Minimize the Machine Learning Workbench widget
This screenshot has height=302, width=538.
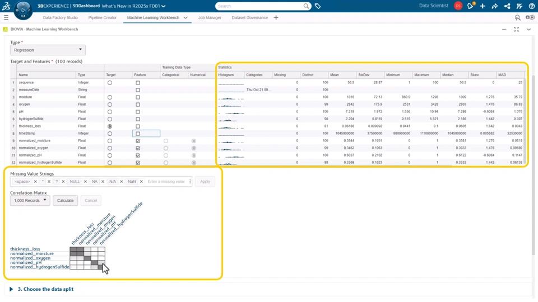pyautogui.click(x=504, y=30)
